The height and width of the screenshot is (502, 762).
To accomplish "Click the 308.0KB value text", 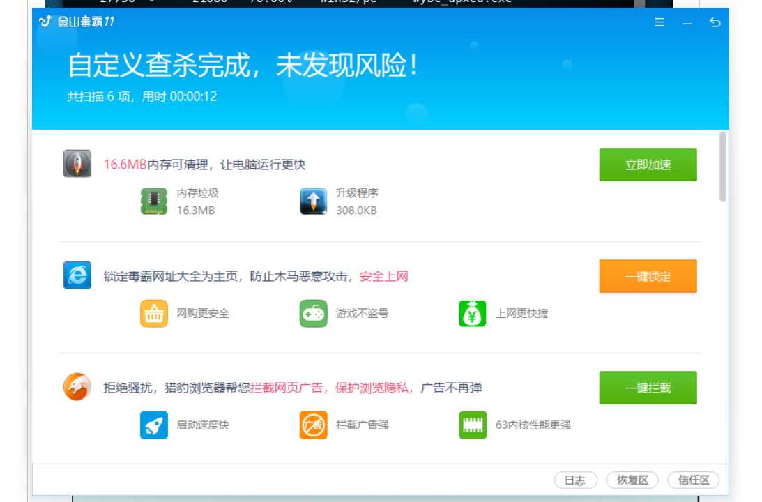I will coord(357,211).
